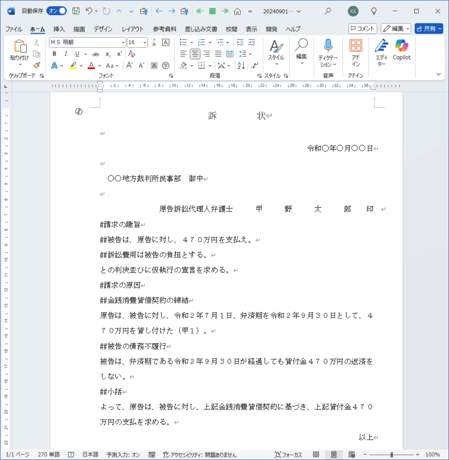This screenshot has height=460, width=449.
Task: Click the green square stop icon
Action: (x=213, y=11)
